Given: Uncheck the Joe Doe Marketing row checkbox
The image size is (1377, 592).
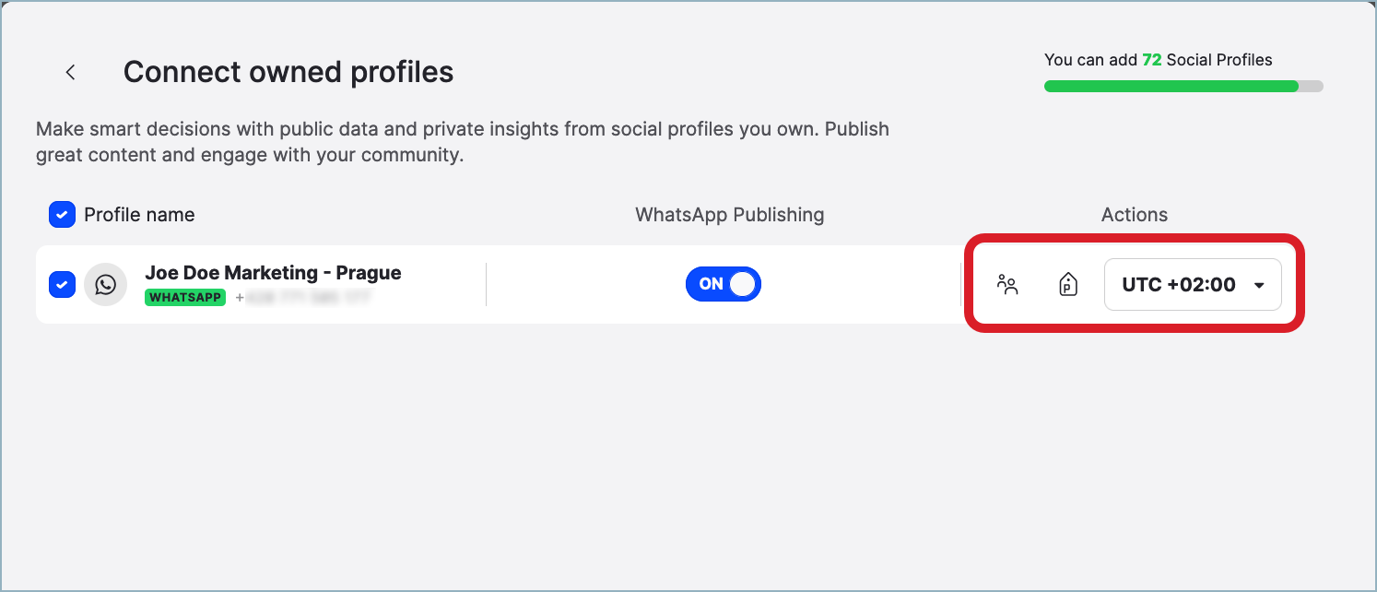Looking at the screenshot, I should [62, 285].
